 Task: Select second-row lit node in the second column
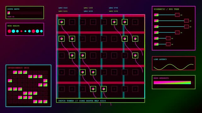pyautogui.click(x=72, y=39)
